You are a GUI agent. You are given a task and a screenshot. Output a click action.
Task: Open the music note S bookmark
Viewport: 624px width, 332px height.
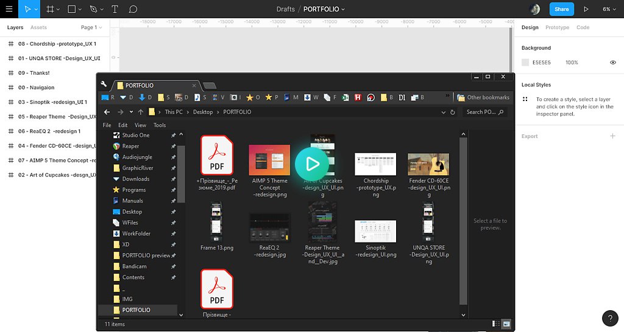(200, 97)
